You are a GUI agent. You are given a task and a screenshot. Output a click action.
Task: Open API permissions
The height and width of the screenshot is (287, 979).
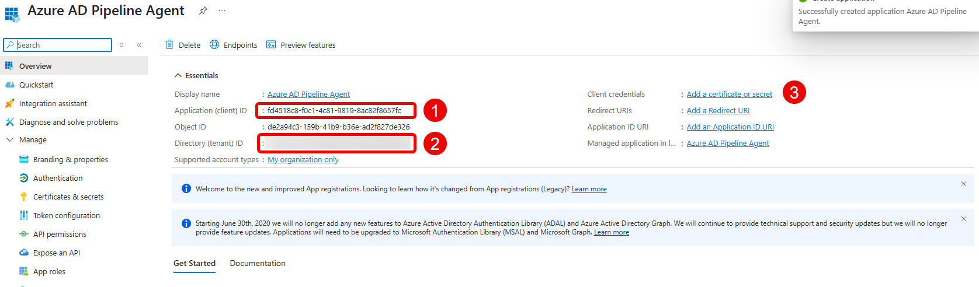(60, 234)
